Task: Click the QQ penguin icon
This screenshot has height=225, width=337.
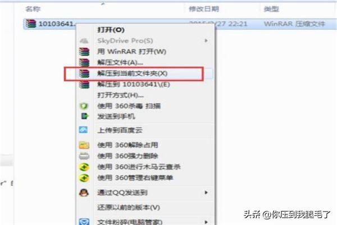Action: point(84,192)
